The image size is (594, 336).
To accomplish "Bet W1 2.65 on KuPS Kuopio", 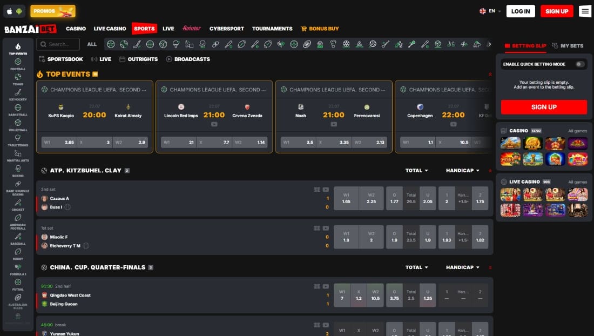I will point(59,143).
